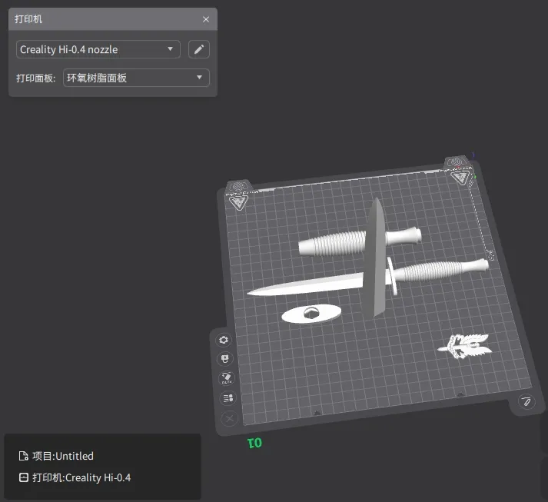Close the 打印机 panel
The image size is (548, 502).
(x=206, y=19)
